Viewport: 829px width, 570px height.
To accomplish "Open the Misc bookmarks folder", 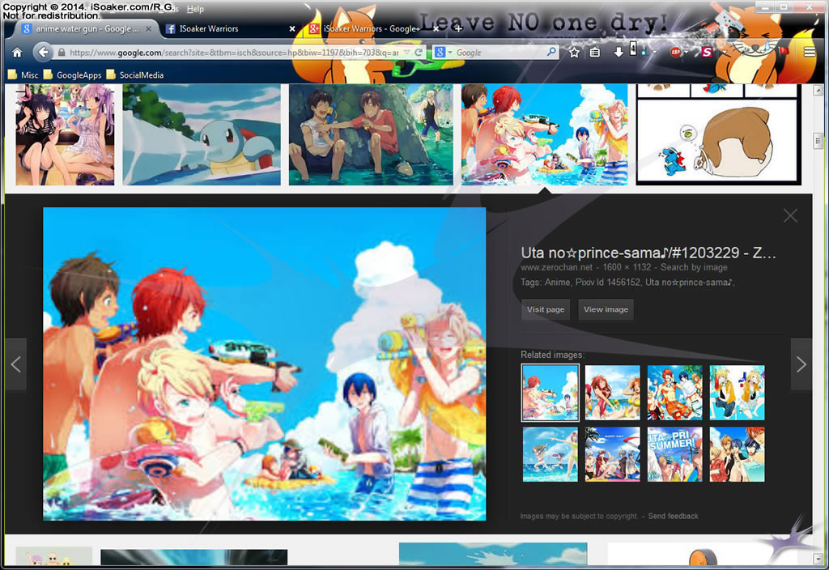I will point(23,75).
